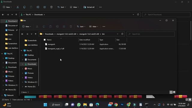Expand Network node in Downloads window sidebar

tap(2, 95)
